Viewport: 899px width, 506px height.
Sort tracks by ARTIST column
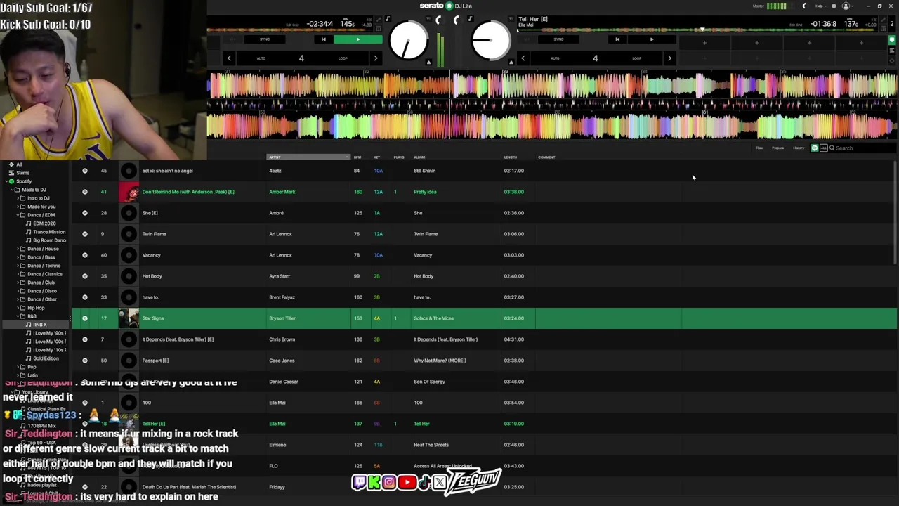click(308, 157)
